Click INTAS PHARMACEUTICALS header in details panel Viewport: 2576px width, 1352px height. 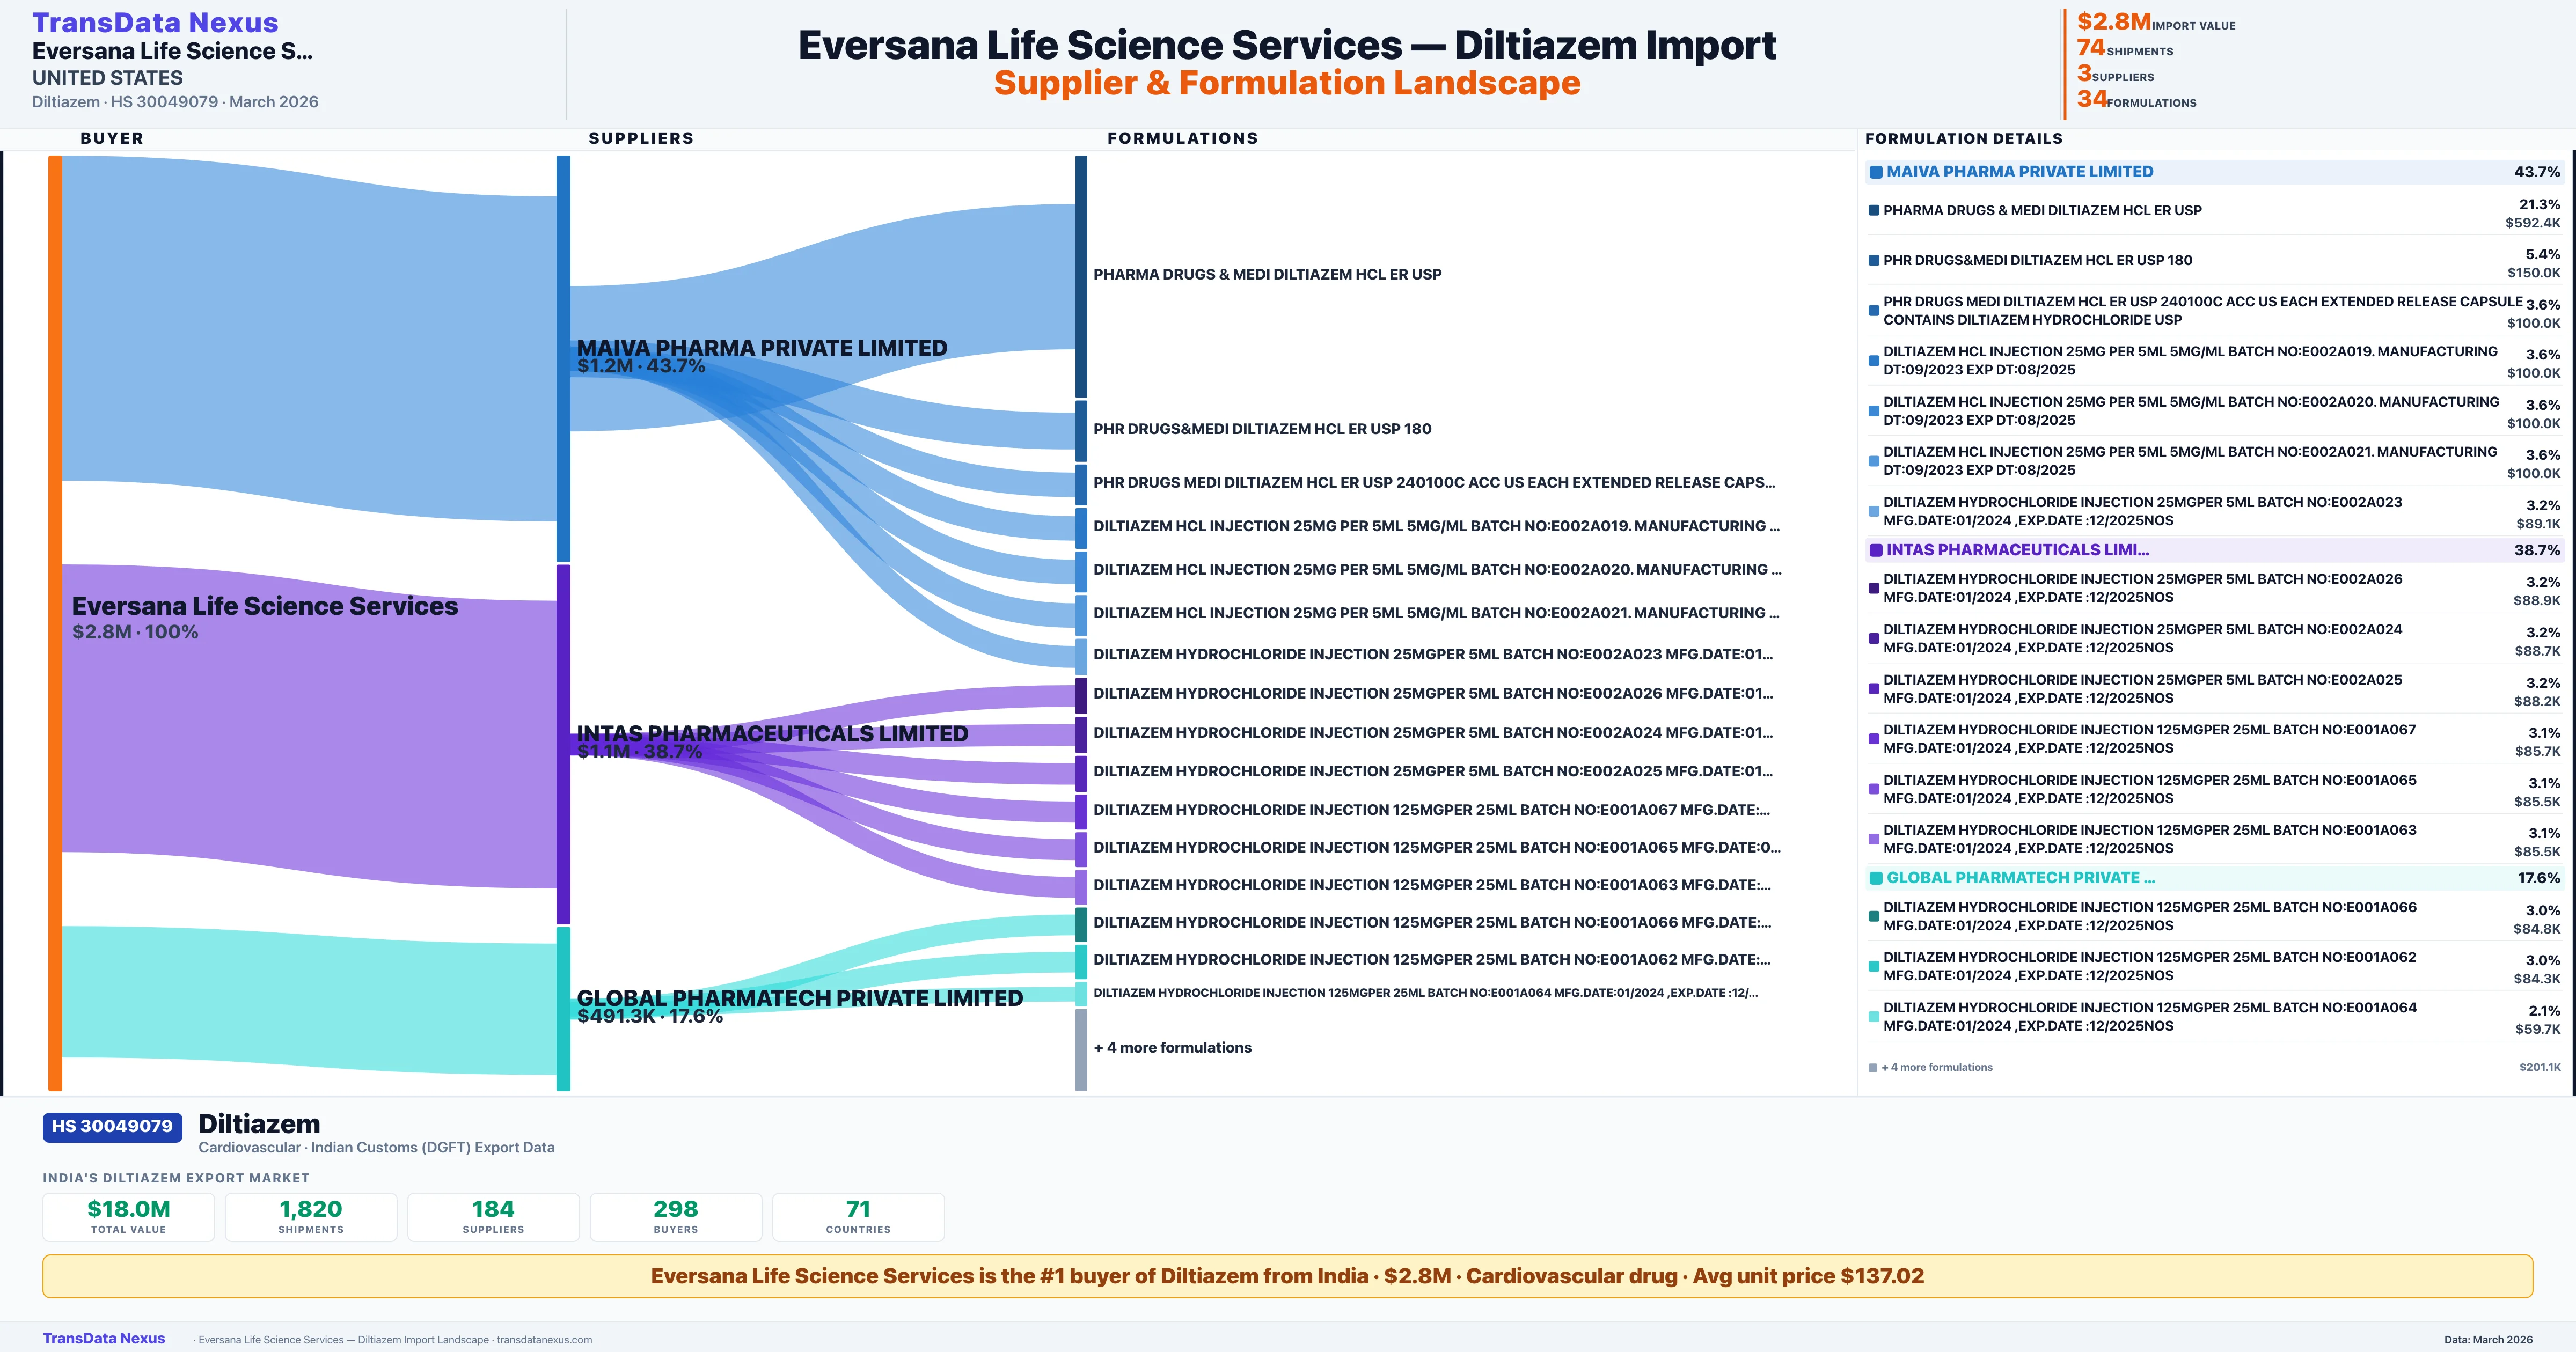tap(2017, 550)
